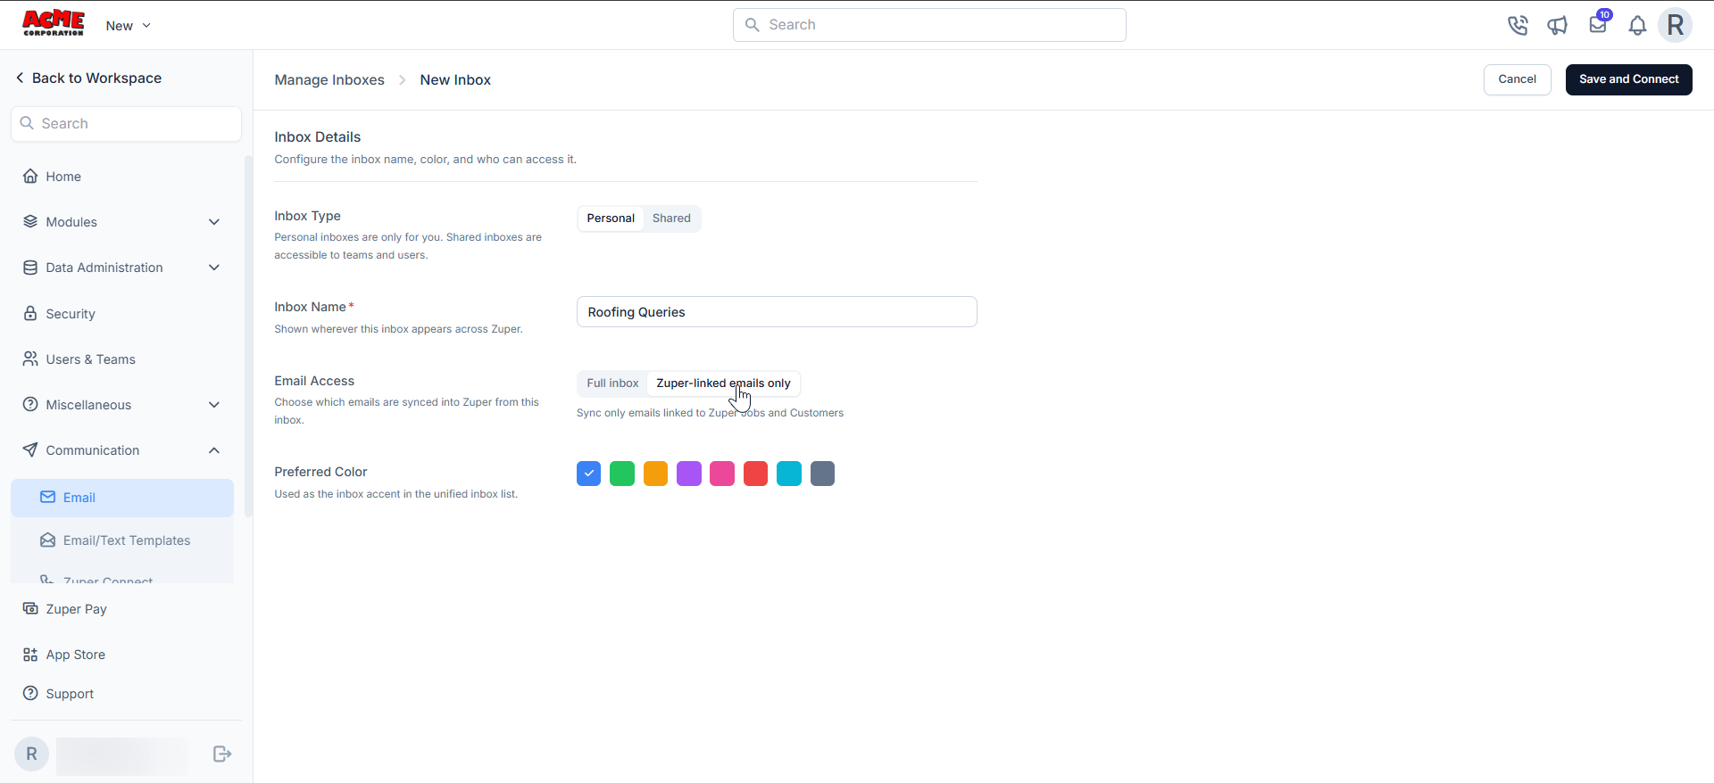This screenshot has width=1714, height=783.
Task: Set inbox type to Personal
Action: point(611,218)
